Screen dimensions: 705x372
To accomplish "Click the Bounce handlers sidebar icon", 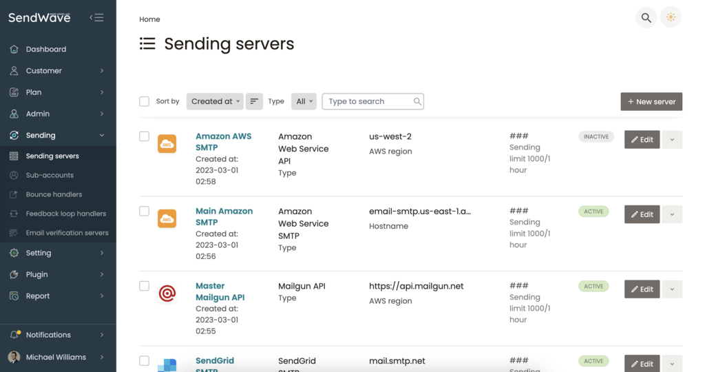I will tap(14, 194).
